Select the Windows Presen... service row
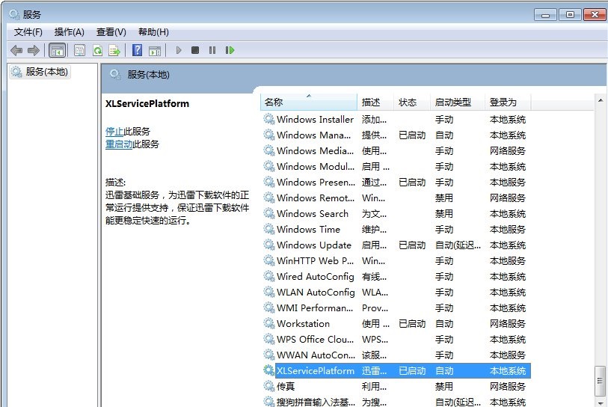The width and height of the screenshot is (608, 407). click(396, 183)
